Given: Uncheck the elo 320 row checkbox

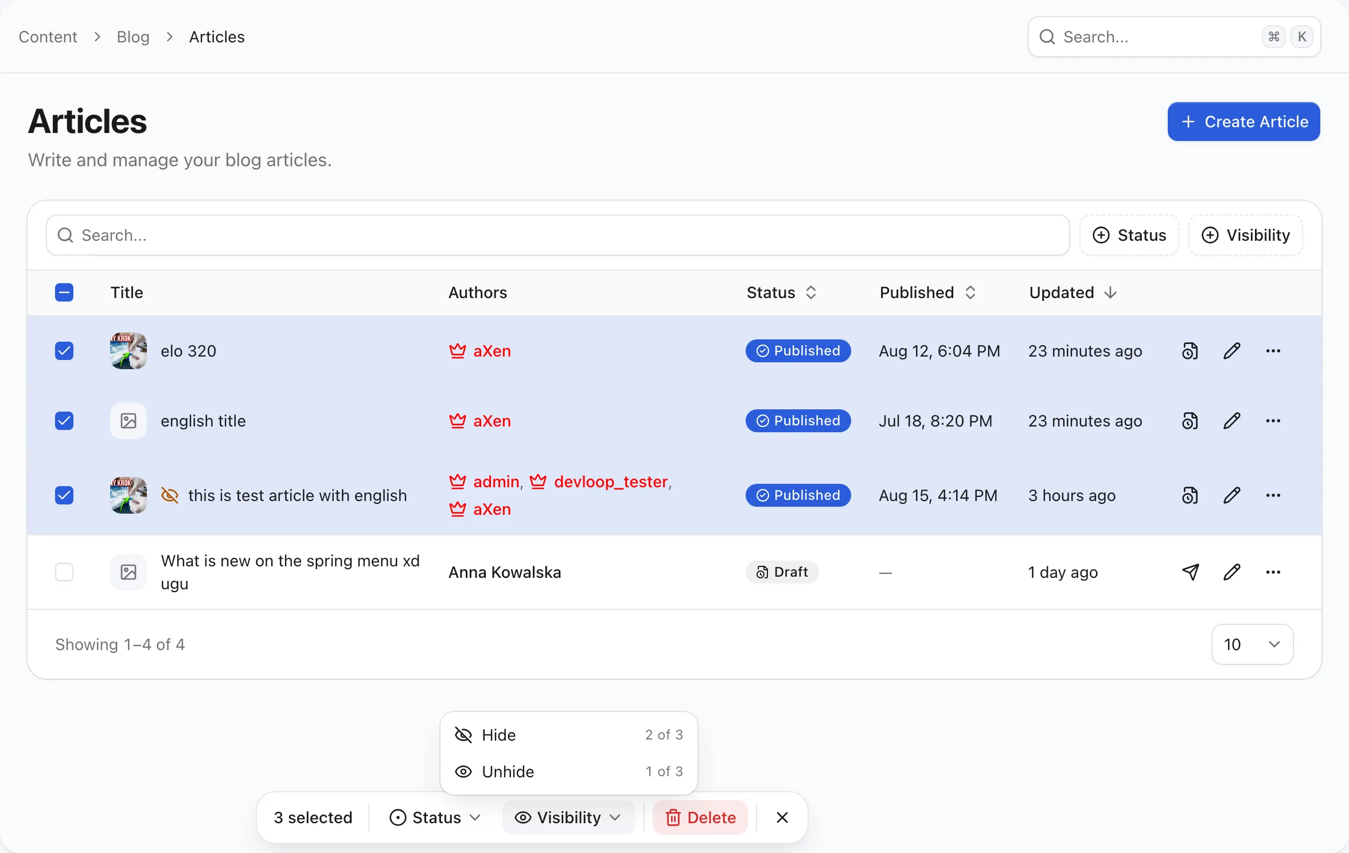Looking at the screenshot, I should 64,351.
